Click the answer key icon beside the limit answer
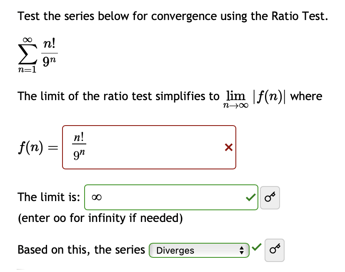Image resolution: width=345 pixels, height=272 pixels. [270, 196]
